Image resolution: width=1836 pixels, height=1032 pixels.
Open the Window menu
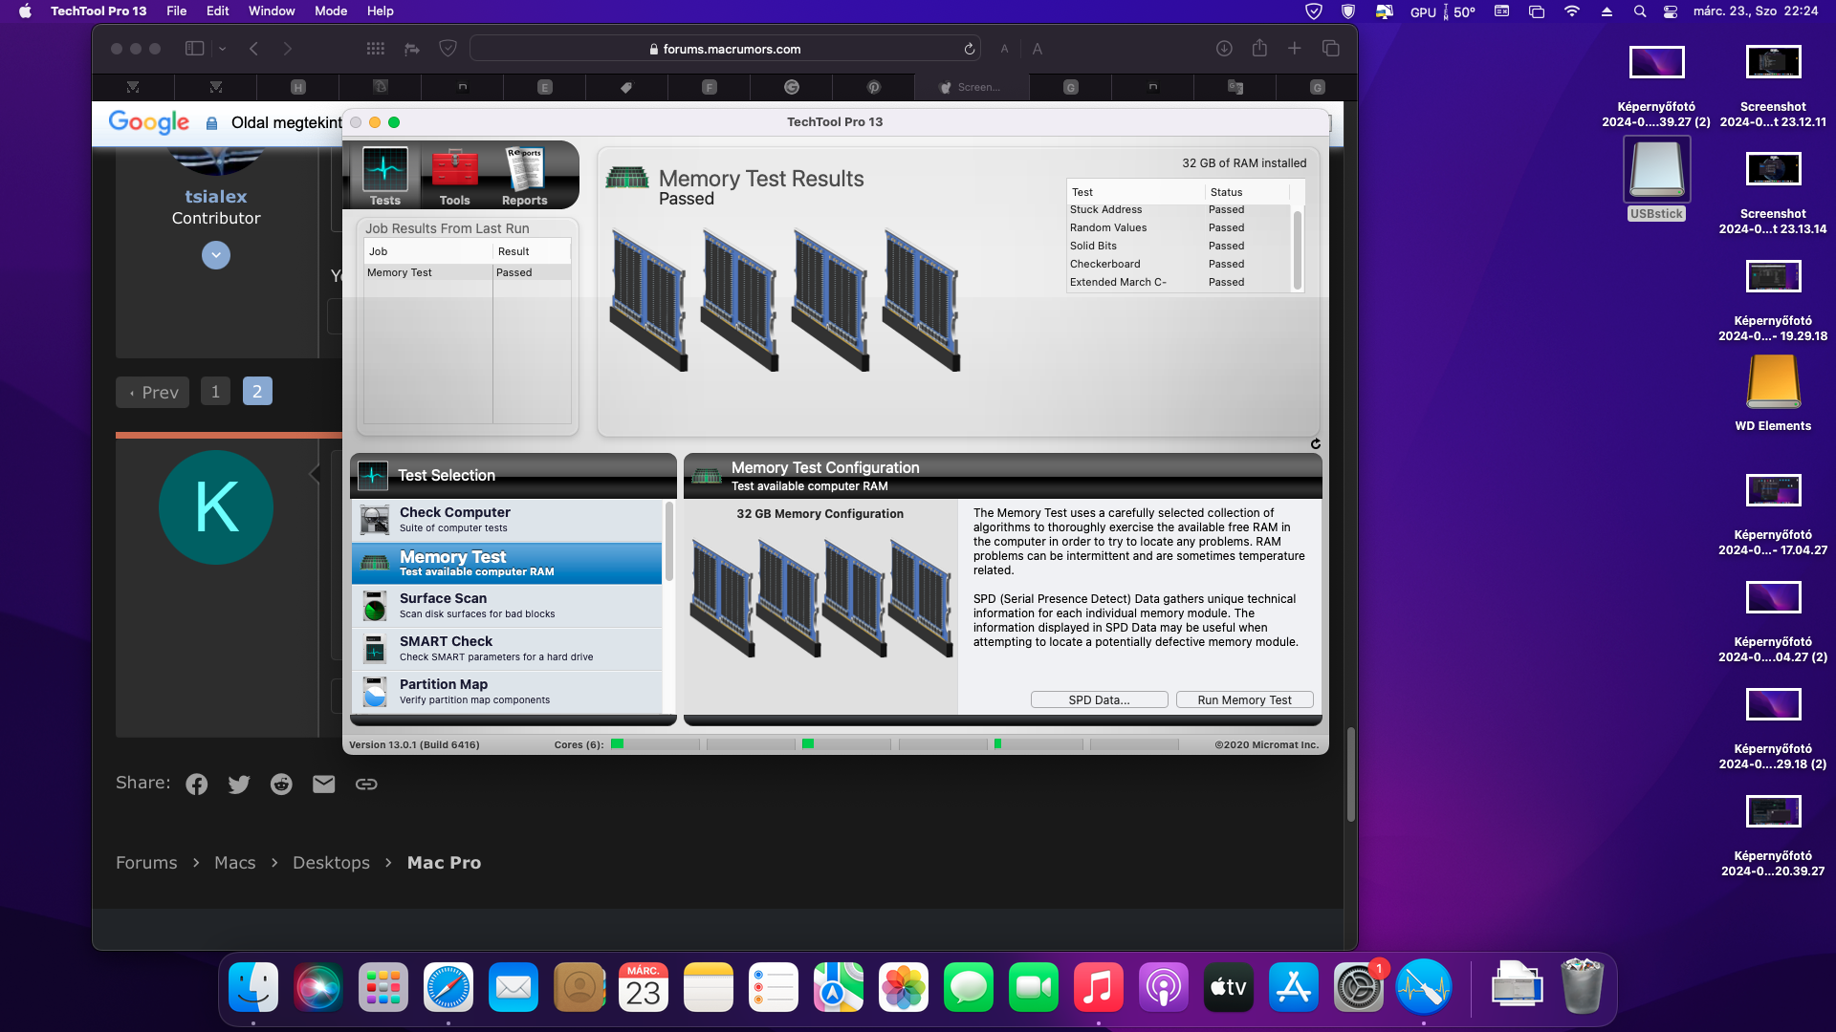point(272,11)
